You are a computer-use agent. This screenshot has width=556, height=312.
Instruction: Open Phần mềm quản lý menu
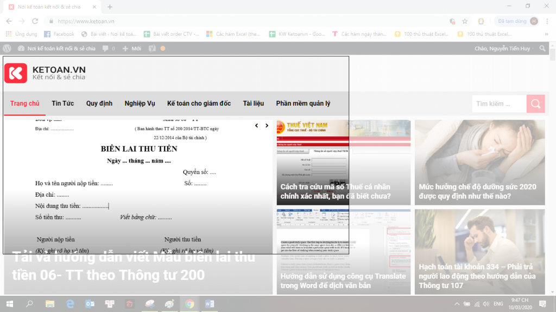pyautogui.click(x=303, y=103)
